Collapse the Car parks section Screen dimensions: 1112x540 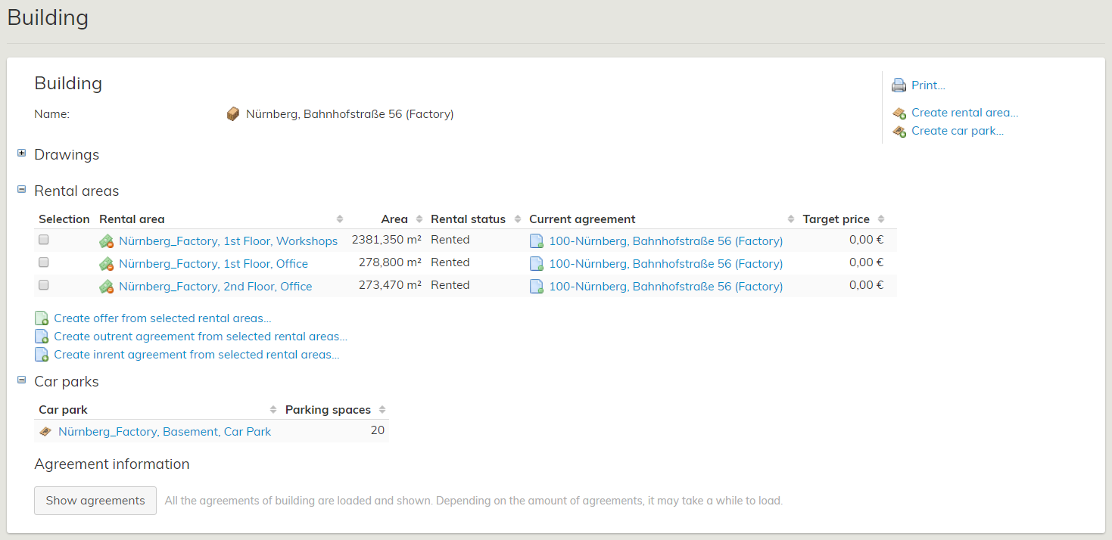22,380
